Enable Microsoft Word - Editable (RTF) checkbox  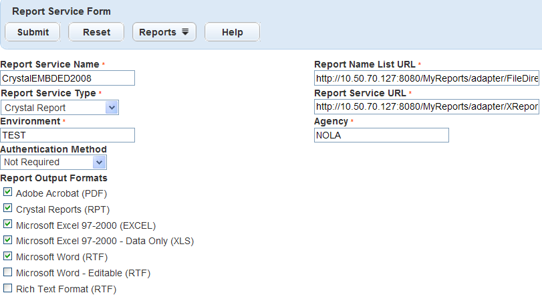point(7,272)
